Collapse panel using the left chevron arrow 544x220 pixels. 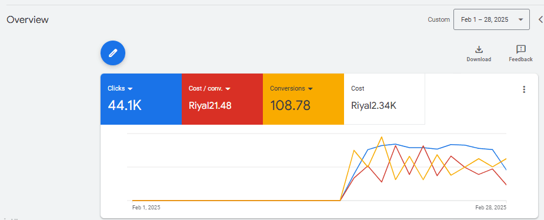pyautogui.click(x=540, y=19)
